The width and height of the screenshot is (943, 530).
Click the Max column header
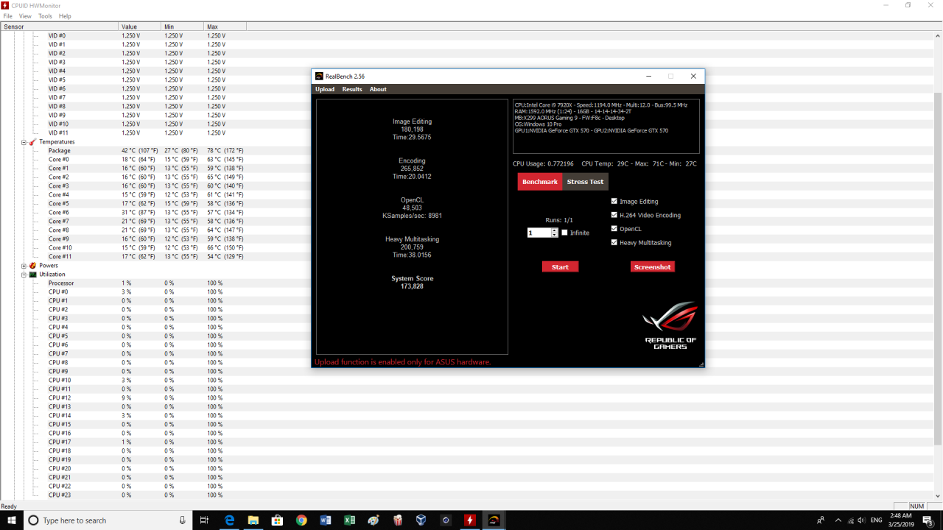225,26
